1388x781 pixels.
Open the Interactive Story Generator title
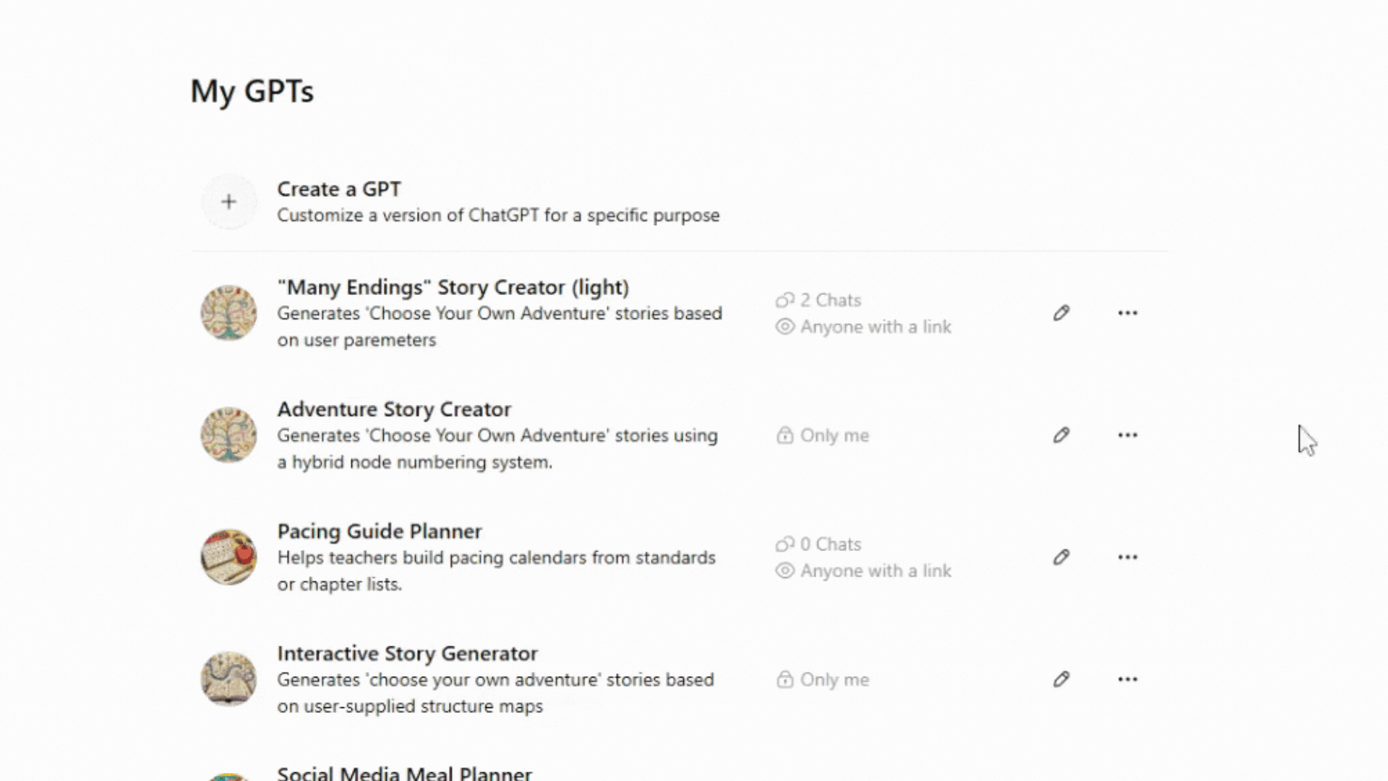pyautogui.click(x=407, y=654)
